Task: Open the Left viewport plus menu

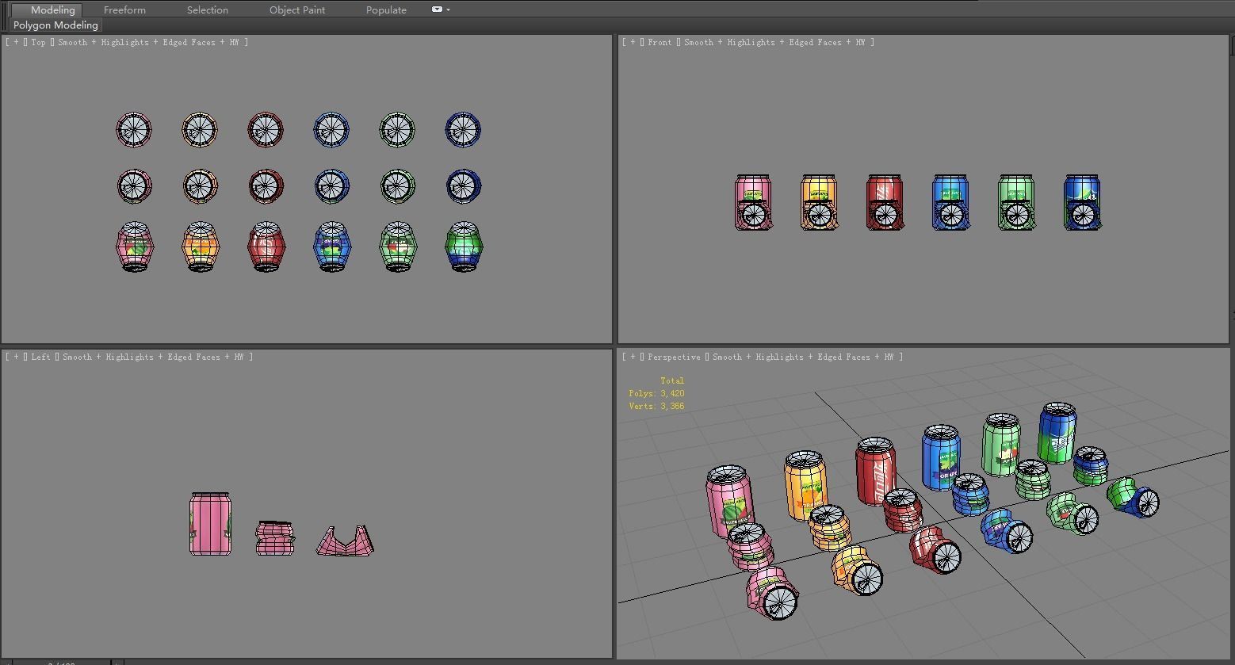Action: click(16, 357)
